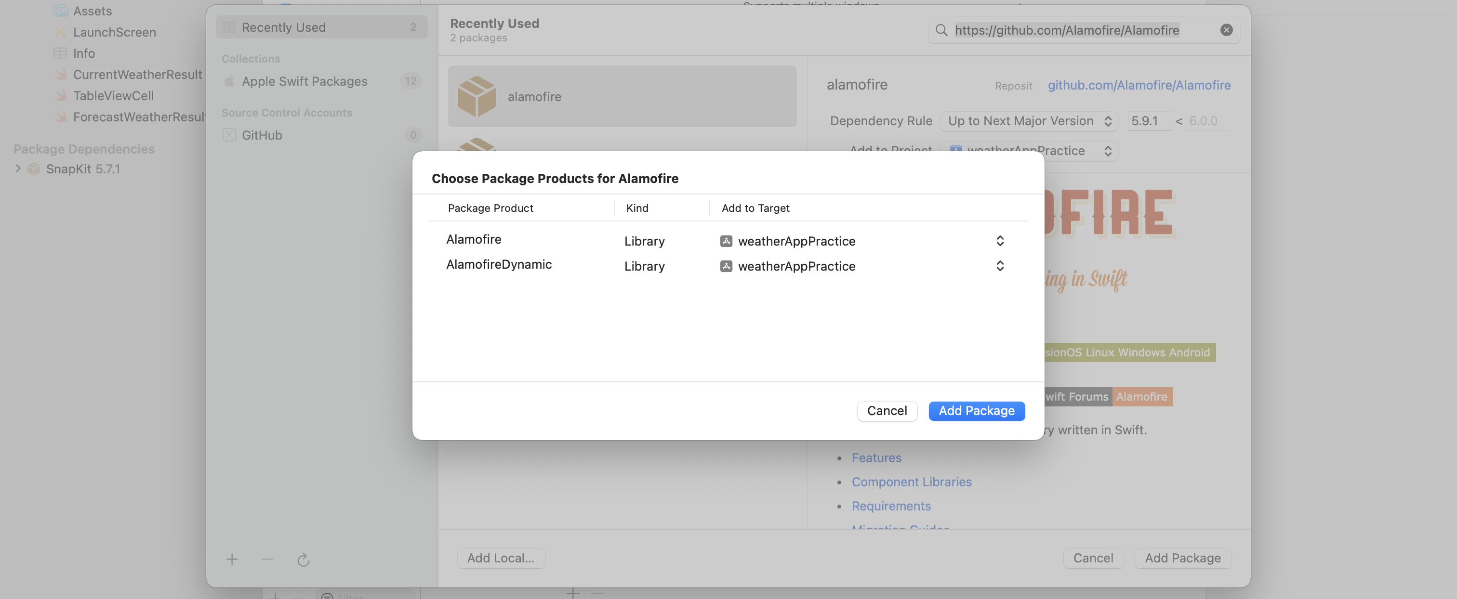The image size is (1457, 599).
Task: Expand the SnapKit 5.7.1 package dependency
Action: (18, 169)
